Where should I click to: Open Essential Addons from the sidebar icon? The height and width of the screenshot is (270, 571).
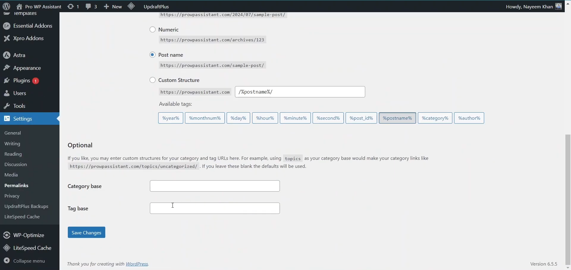pos(6,26)
